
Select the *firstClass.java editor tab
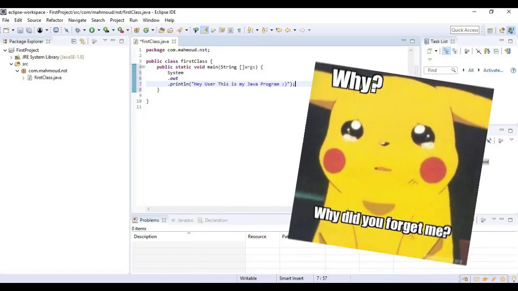click(154, 41)
